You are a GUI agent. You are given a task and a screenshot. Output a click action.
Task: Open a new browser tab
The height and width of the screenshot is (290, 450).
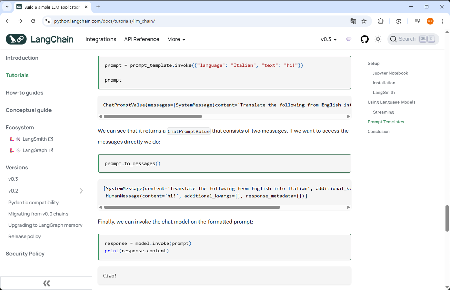(98, 7)
